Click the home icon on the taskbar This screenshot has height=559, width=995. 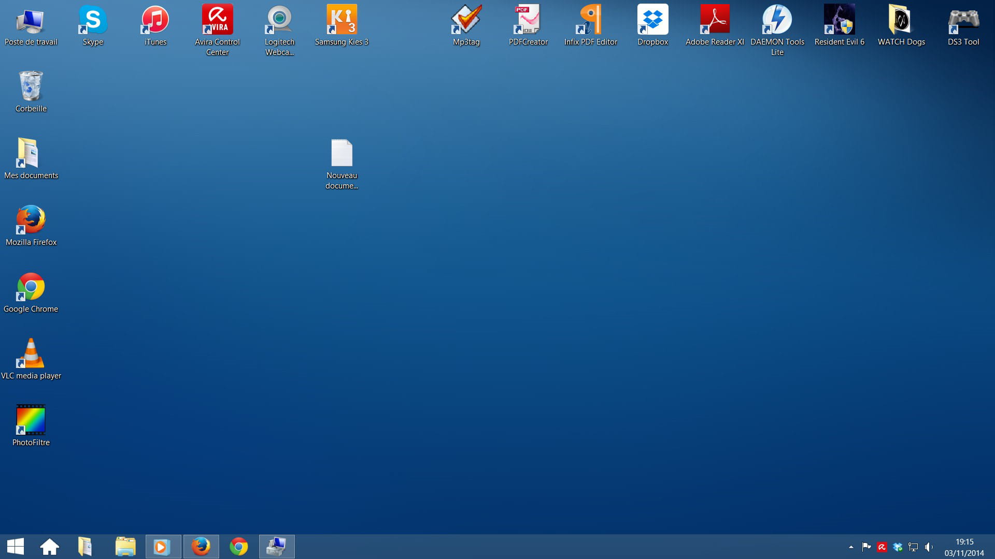50,547
